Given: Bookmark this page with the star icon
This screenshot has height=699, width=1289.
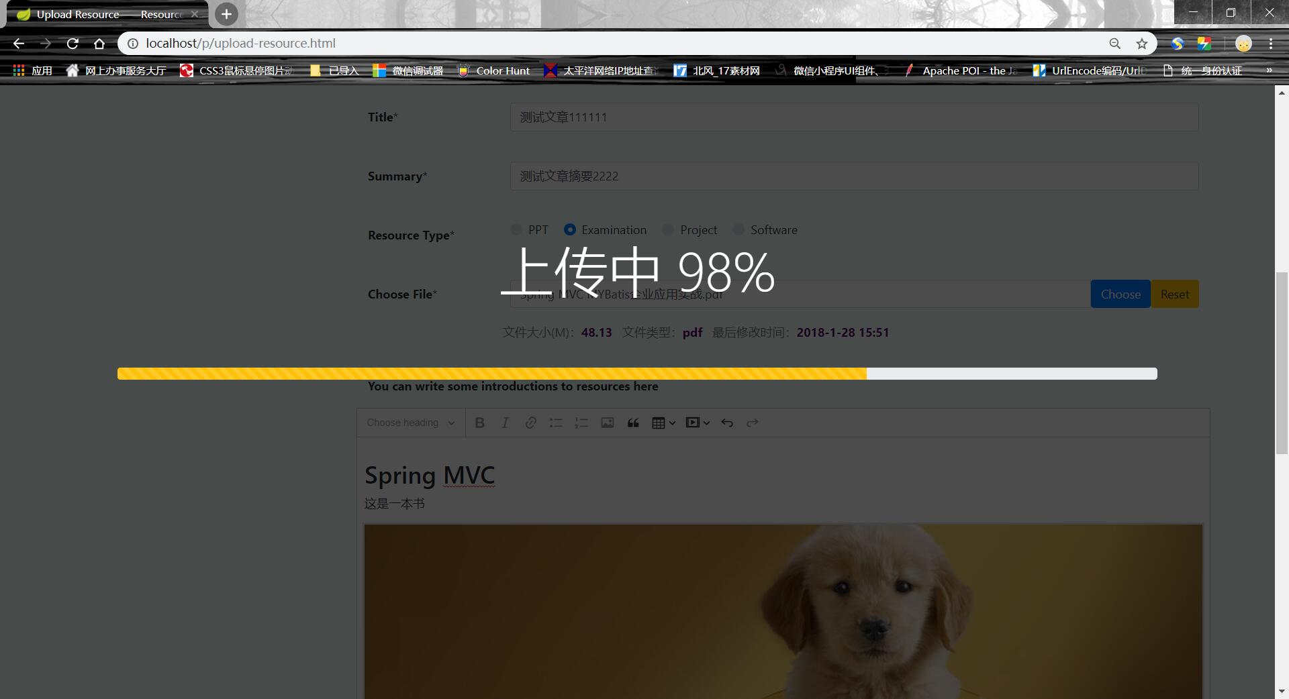Looking at the screenshot, I should click(1142, 44).
